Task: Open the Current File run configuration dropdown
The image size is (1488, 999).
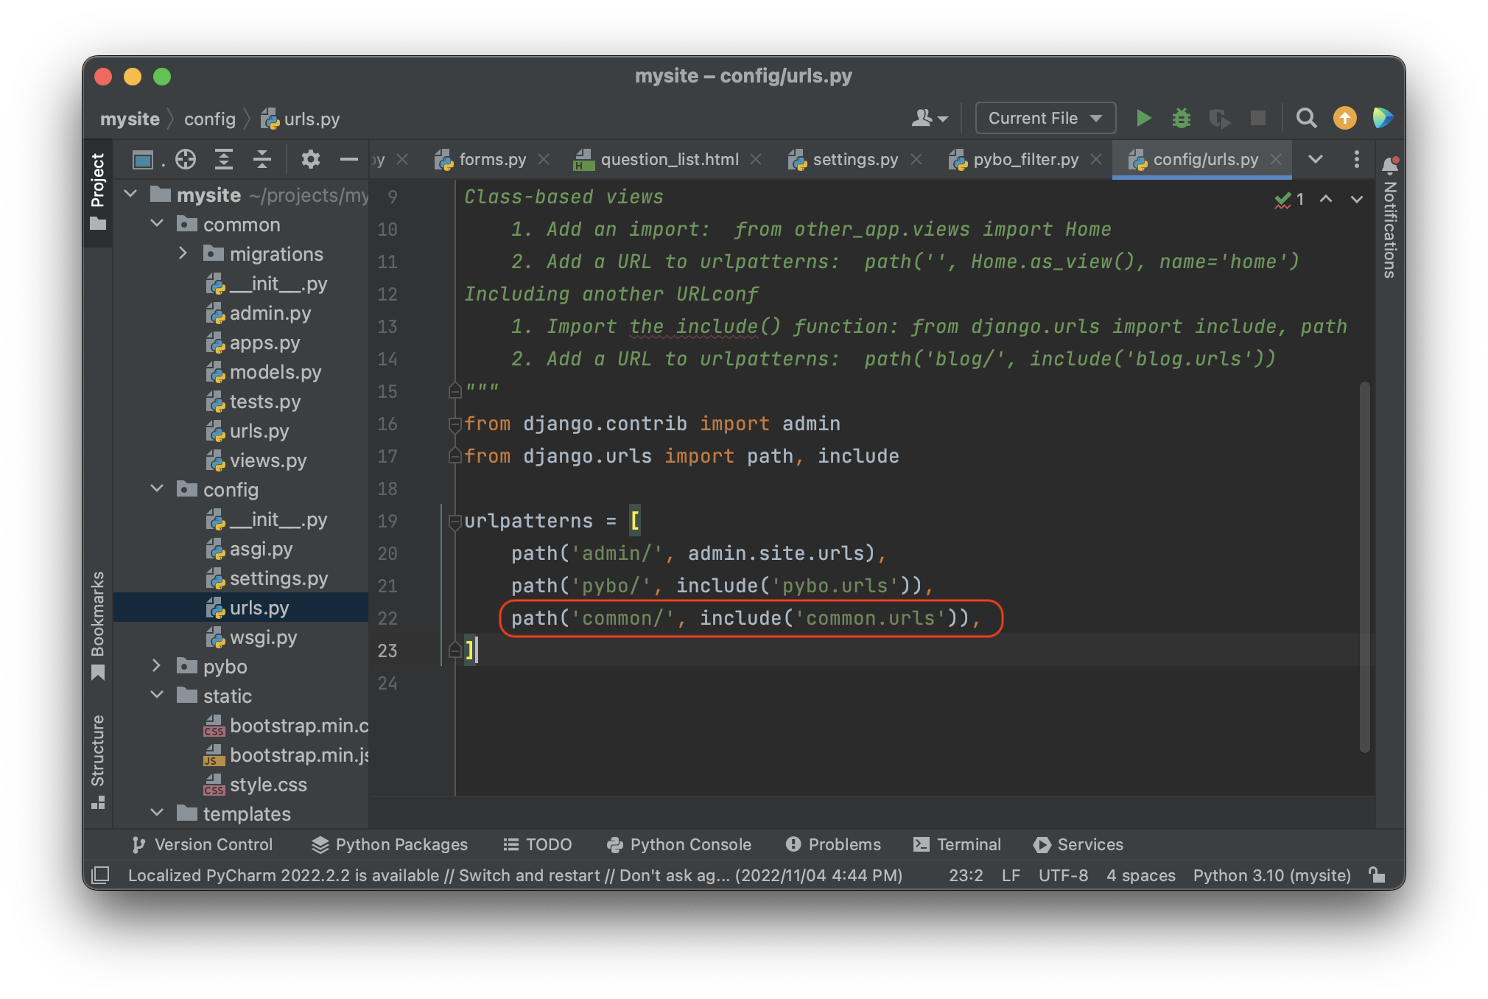Action: (x=1045, y=118)
